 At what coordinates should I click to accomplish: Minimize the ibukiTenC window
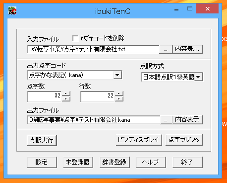pyautogui.click(x=176, y=9)
